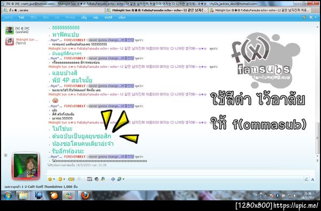Open Windows Explorer from the taskbar
321x211 pixels.
click(23, 196)
